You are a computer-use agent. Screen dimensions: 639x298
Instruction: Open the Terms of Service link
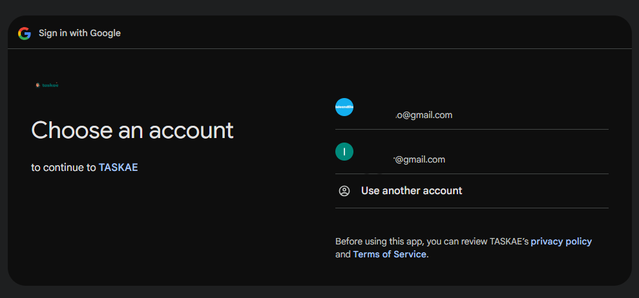[x=390, y=254]
